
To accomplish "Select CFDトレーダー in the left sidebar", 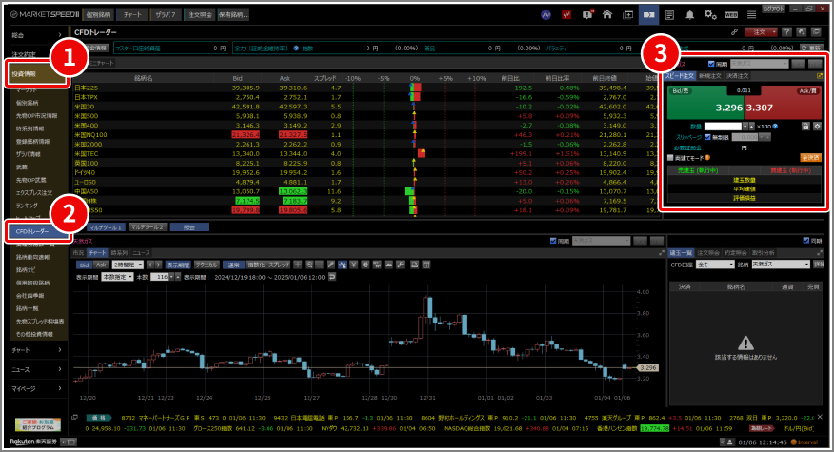I will click(37, 231).
